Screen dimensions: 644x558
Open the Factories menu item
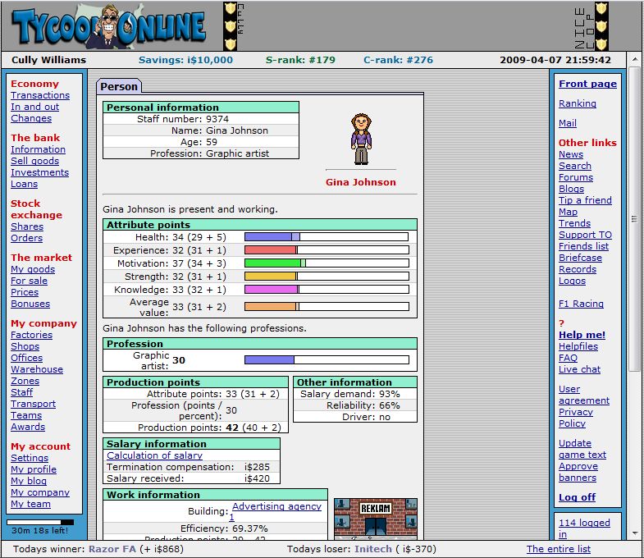coord(31,335)
